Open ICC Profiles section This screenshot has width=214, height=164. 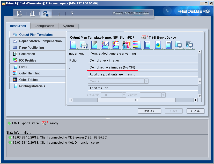(x=38, y=60)
